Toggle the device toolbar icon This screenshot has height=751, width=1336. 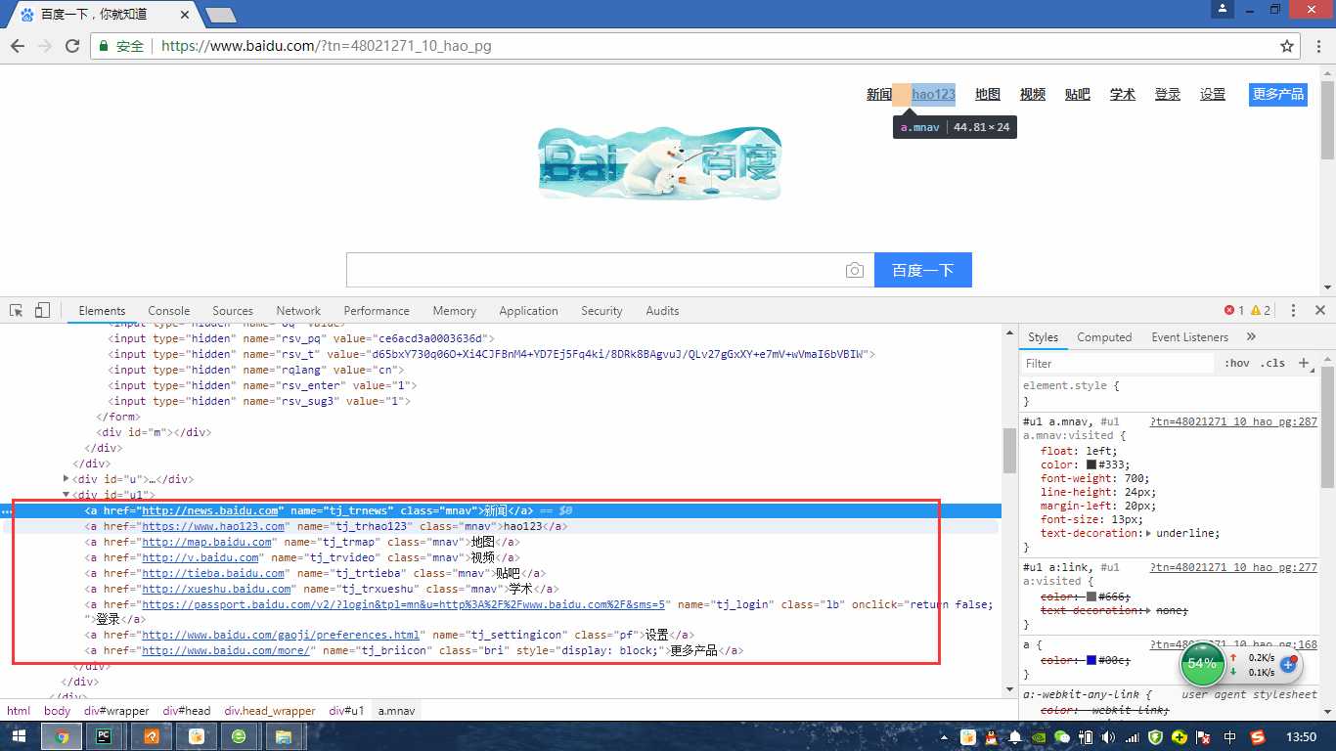click(x=42, y=310)
